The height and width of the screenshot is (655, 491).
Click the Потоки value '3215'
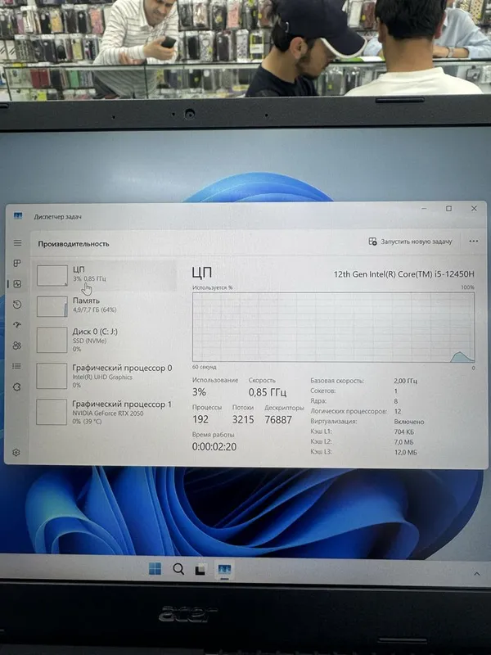(243, 419)
